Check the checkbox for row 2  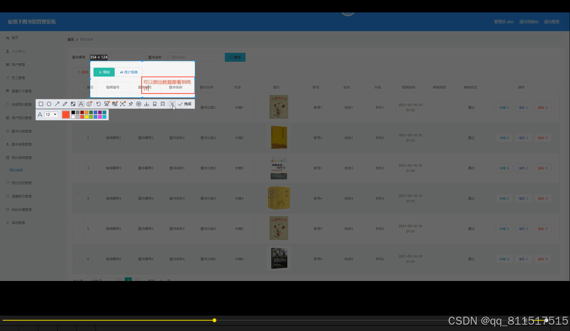coord(78,138)
